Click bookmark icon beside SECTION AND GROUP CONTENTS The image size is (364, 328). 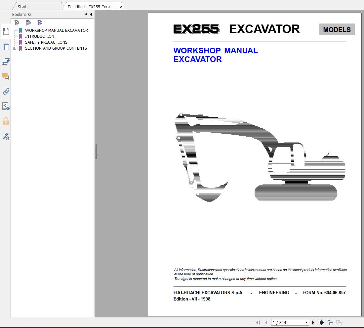click(x=20, y=48)
